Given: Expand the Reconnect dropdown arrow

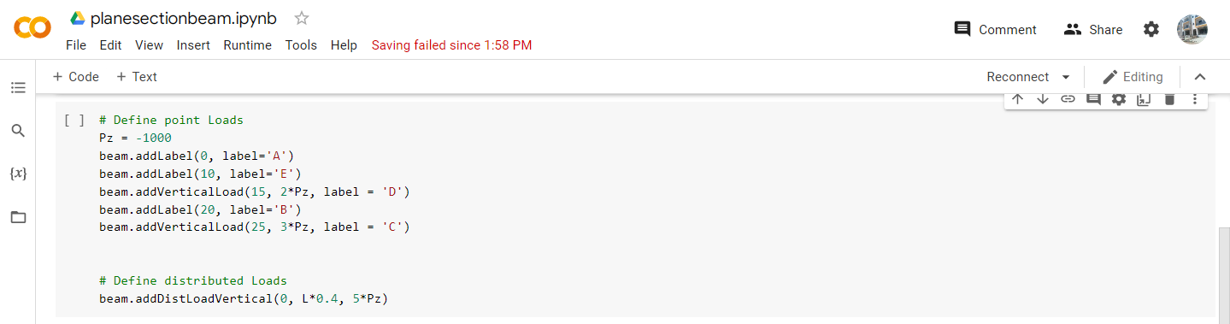Looking at the screenshot, I should point(1066,77).
